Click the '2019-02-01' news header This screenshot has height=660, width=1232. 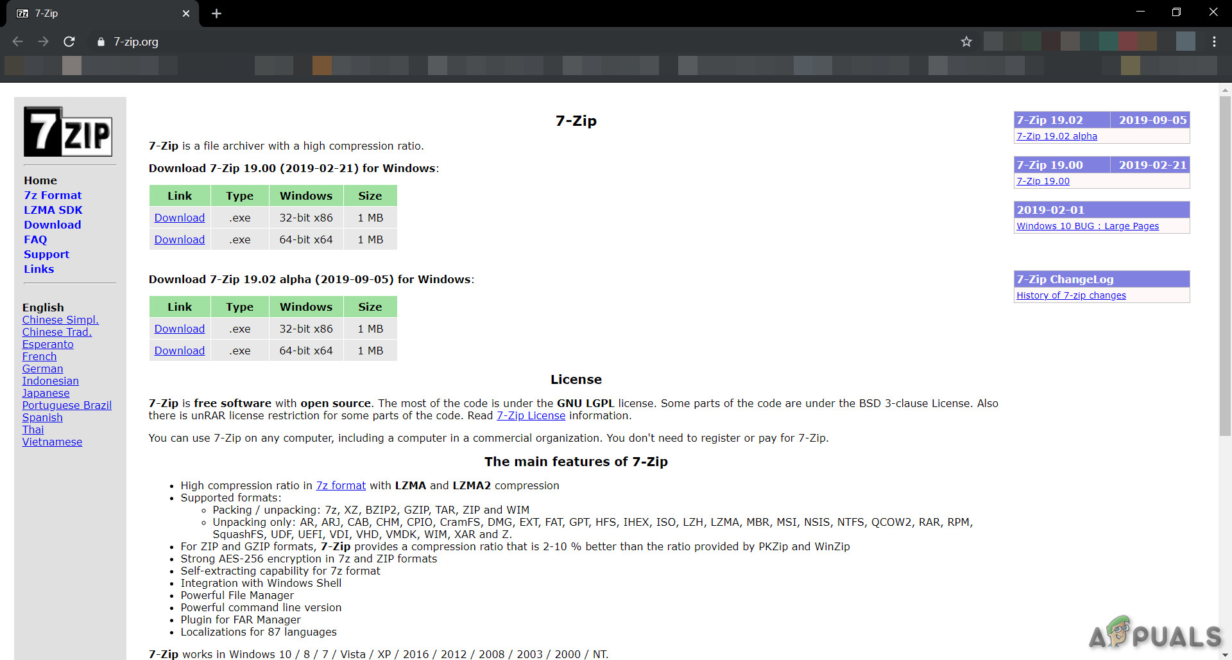tap(1102, 210)
